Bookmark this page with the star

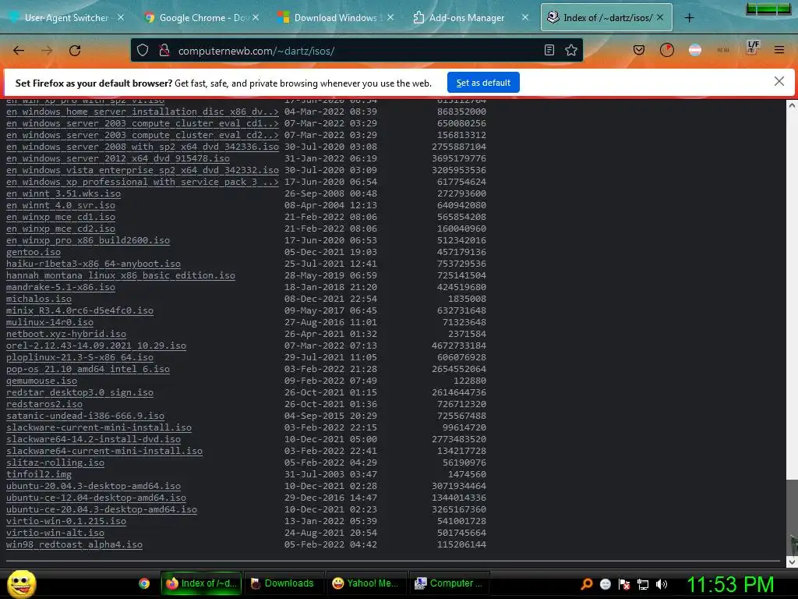point(571,50)
